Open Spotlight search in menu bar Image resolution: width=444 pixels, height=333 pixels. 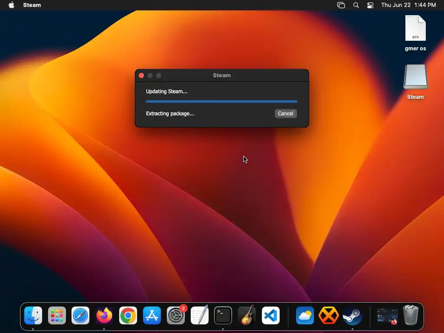click(356, 5)
